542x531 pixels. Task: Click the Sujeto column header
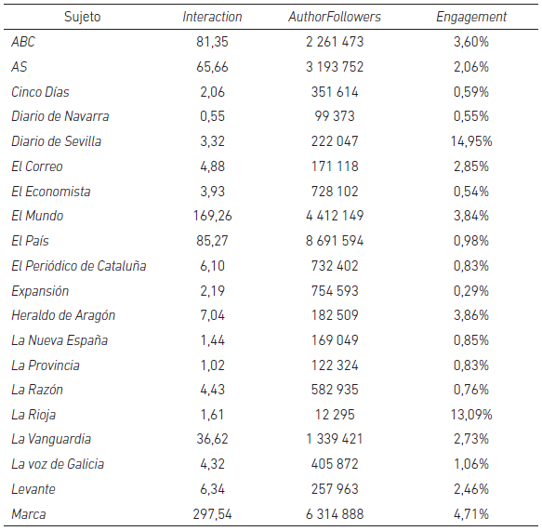pyautogui.click(x=82, y=17)
